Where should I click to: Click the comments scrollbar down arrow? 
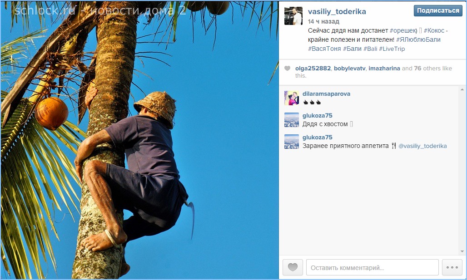(462, 251)
